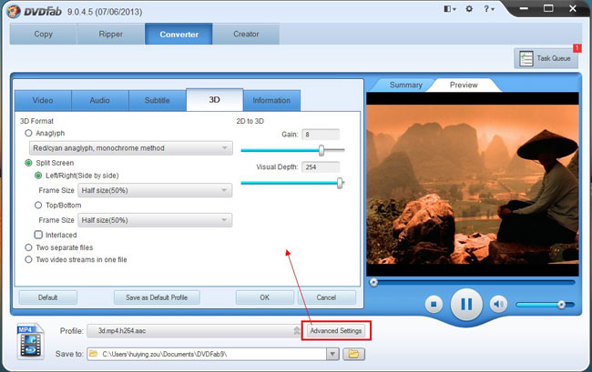Select the Anaglyph radio option
The height and width of the screenshot is (372, 592).
tap(28, 133)
